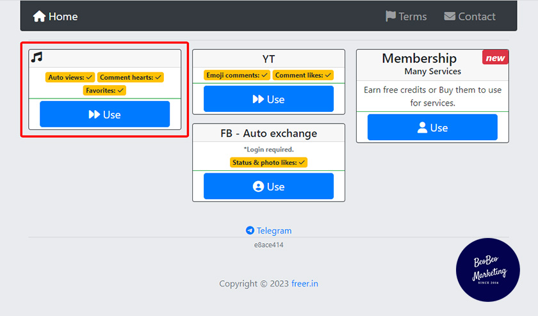The height and width of the screenshot is (316, 538).
Task: Click the red 'new' ribbon badge
Action: pos(495,58)
